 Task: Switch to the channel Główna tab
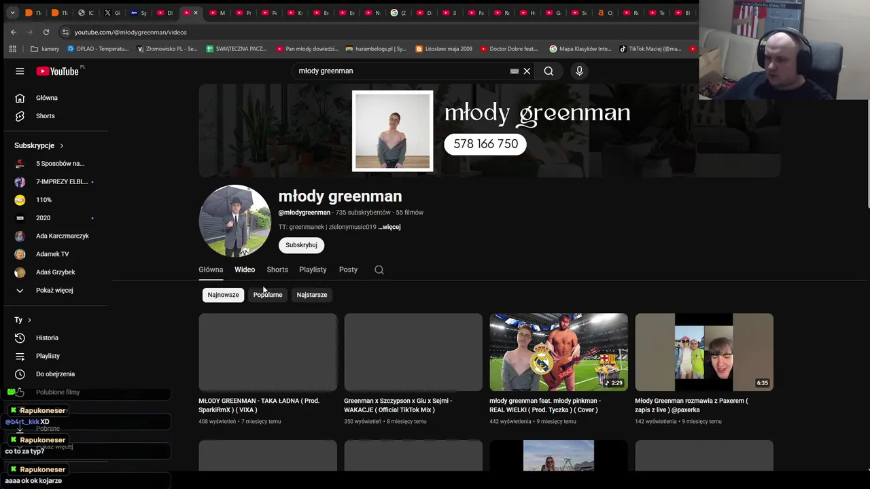(x=211, y=270)
